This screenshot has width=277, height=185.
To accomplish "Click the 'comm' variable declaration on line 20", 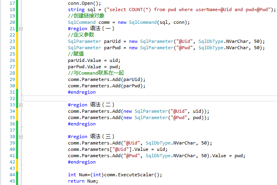I will (104, 23).
